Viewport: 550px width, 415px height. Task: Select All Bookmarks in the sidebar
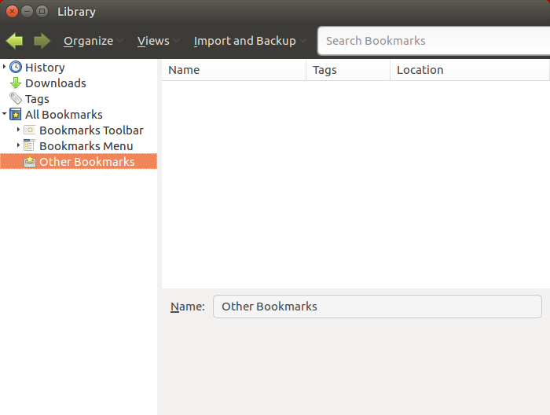click(x=64, y=115)
